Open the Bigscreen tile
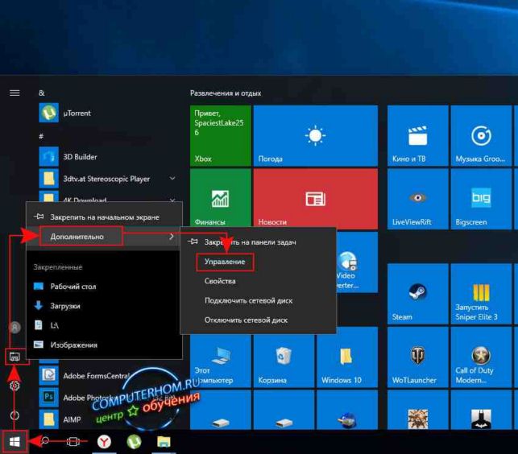The image size is (518, 454). point(481,199)
